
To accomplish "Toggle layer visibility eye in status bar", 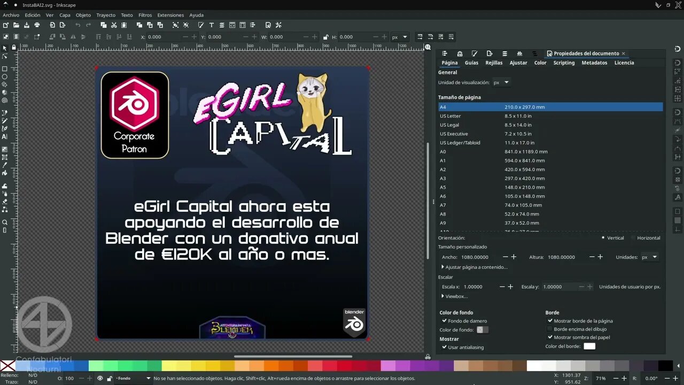I will 100,378.
